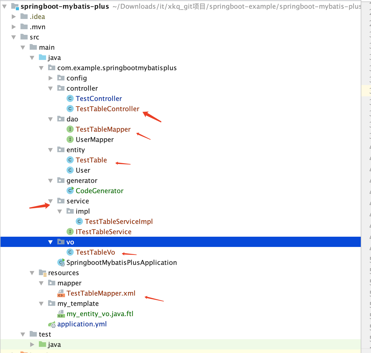
Task: Collapse the dao package arrow
Action: pyautogui.click(x=51, y=119)
